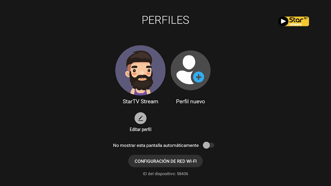Click the gray toggle knob

206,145
